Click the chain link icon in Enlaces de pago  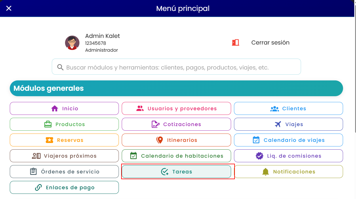click(38, 188)
